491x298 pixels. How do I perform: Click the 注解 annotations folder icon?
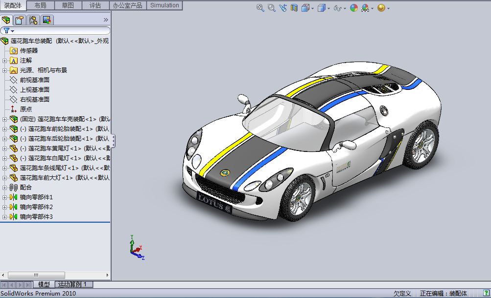(14, 60)
